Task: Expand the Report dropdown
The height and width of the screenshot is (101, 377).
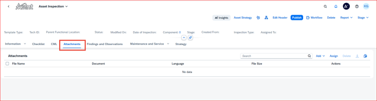Action: coord(346,18)
